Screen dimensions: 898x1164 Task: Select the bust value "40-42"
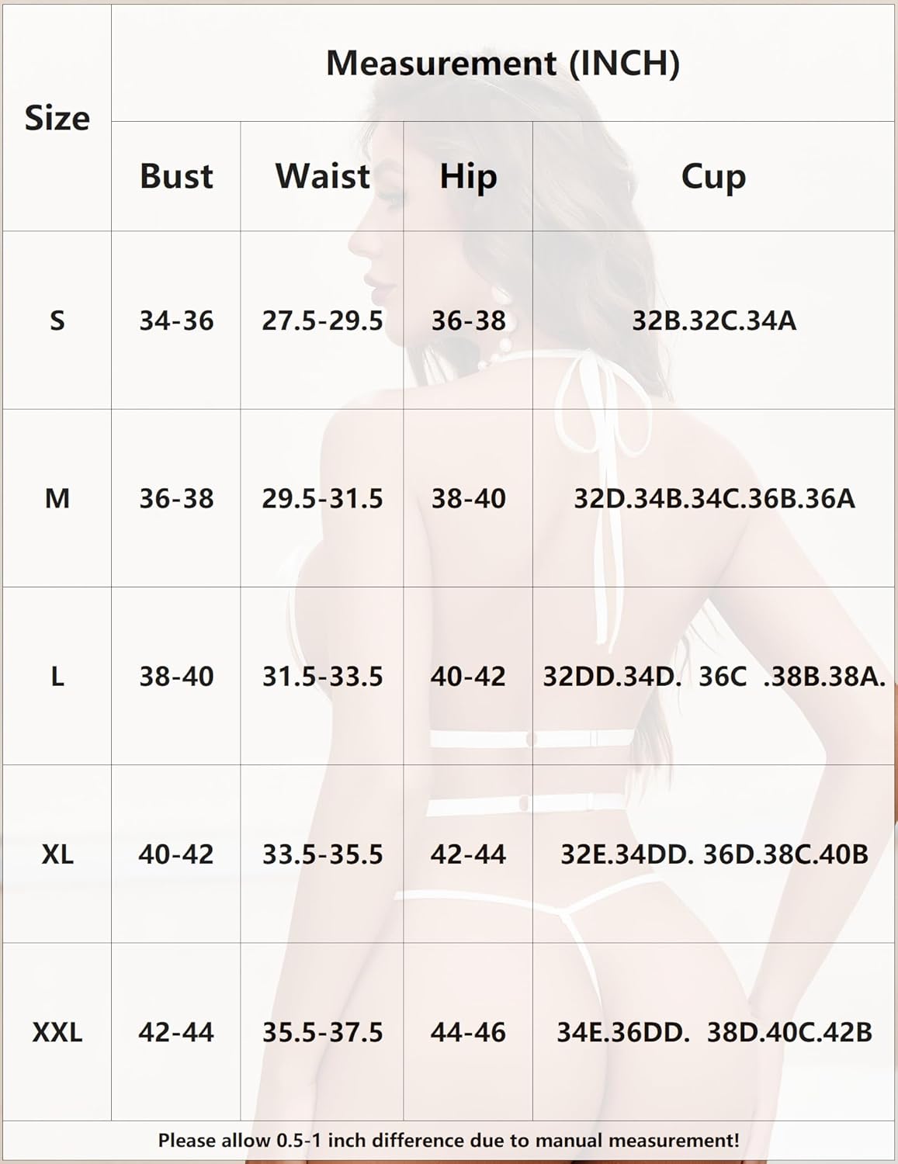(x=176, y=854)
